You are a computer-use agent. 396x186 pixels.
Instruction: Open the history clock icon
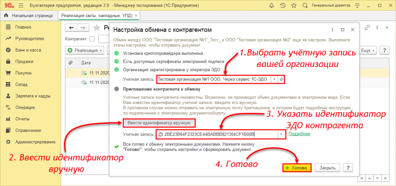pyautogui.click(x=283, y=5)
